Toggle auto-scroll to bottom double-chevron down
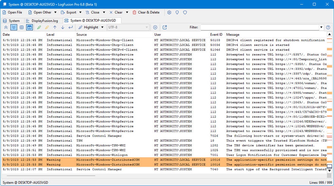 pos(14,27)
